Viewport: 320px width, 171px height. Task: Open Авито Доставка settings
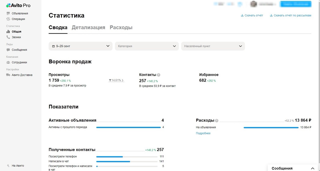(x=21, y=75)
